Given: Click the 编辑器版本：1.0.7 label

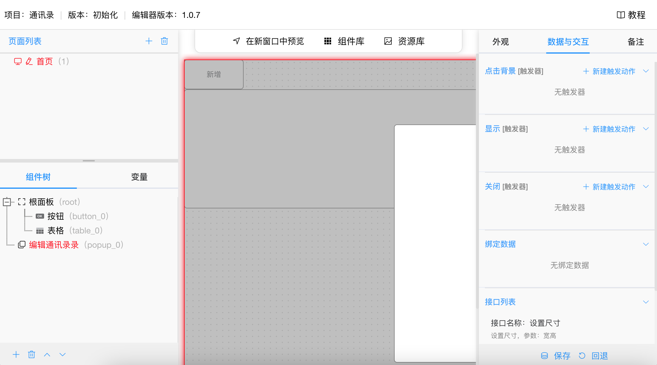Looking at the screenshot, I should click(x=166, y=15).
